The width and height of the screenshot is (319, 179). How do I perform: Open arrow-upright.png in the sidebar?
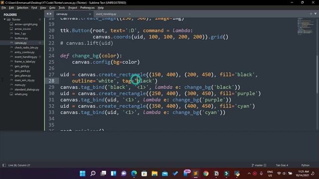pos(26,24)
